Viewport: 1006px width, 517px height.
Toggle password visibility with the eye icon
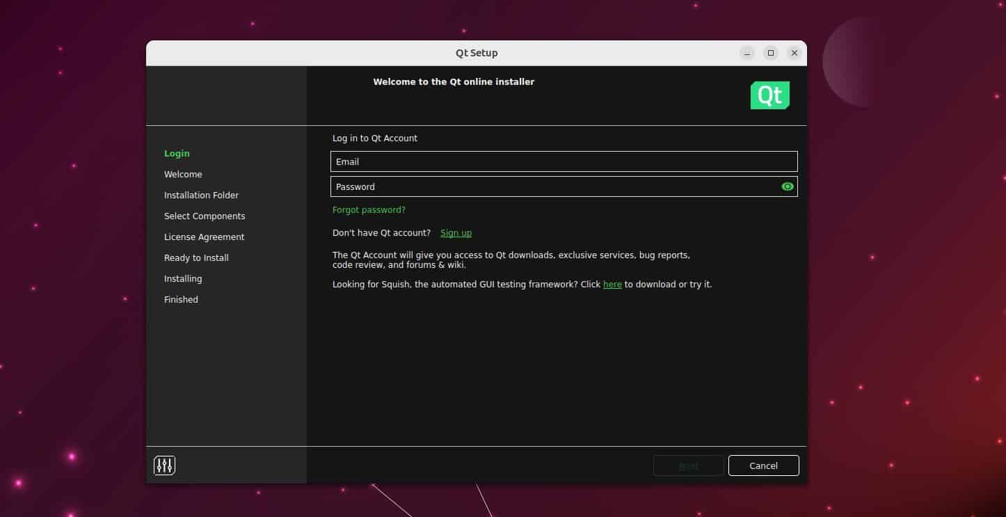pyautogui.click(x=787, y=186)
